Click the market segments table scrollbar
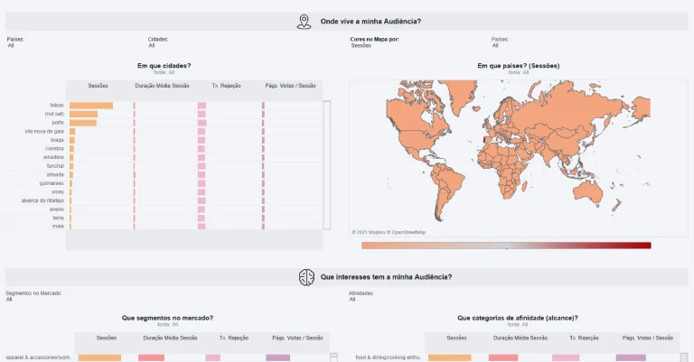 click(333, 357)
